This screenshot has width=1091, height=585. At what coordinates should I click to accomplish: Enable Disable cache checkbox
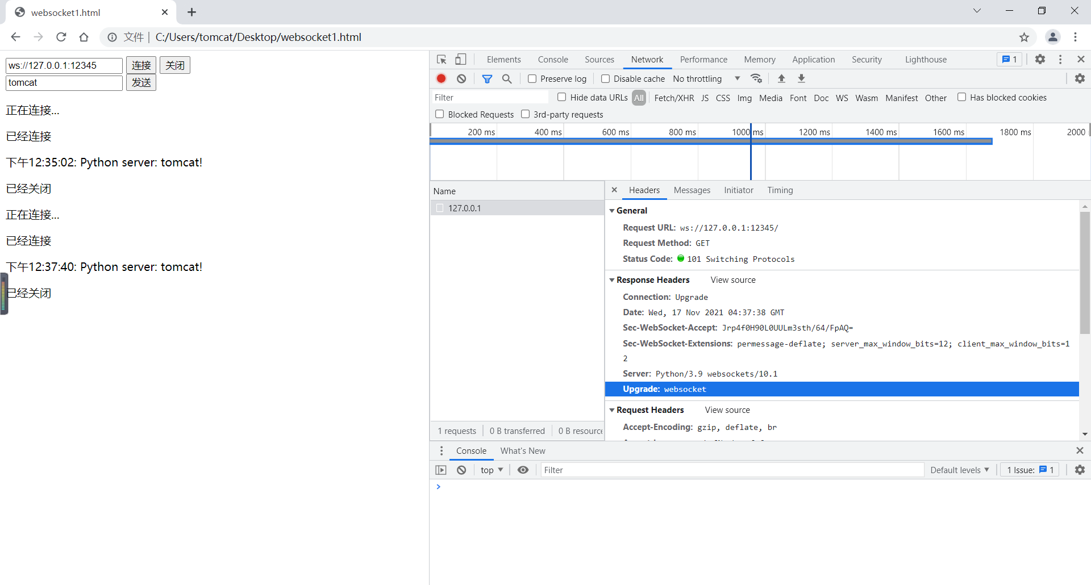pyautogui.click(x=605, y=79)
